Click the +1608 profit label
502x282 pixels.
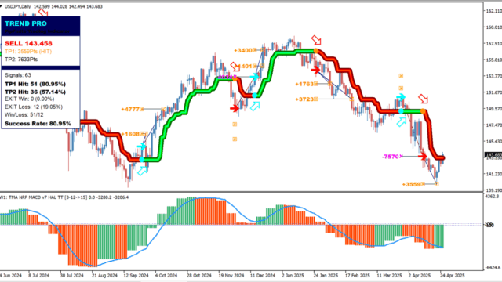(x=130, y=134)
